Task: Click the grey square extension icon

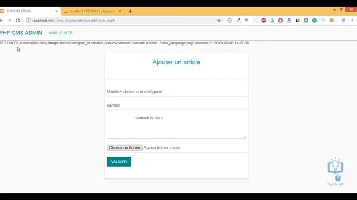Action: coord(306,21)
